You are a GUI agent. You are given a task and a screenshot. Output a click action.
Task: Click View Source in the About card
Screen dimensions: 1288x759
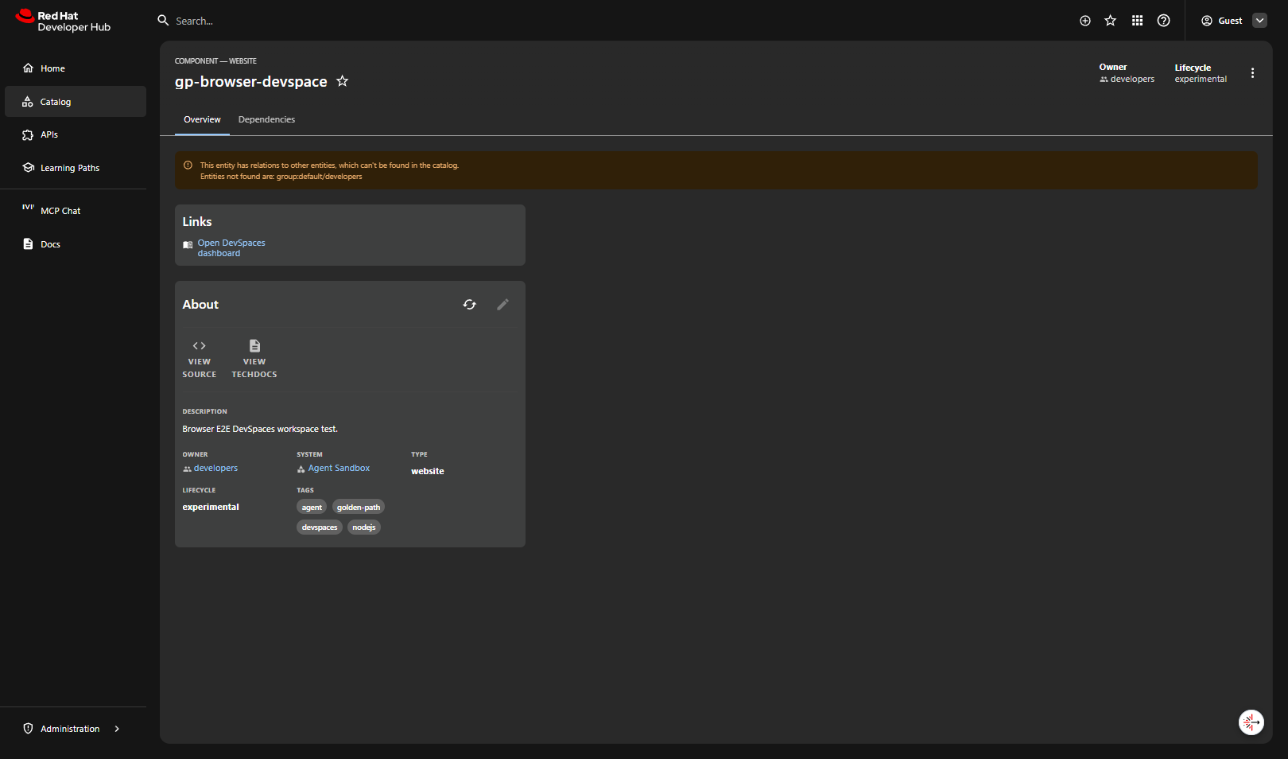click(x=200, y=359)
